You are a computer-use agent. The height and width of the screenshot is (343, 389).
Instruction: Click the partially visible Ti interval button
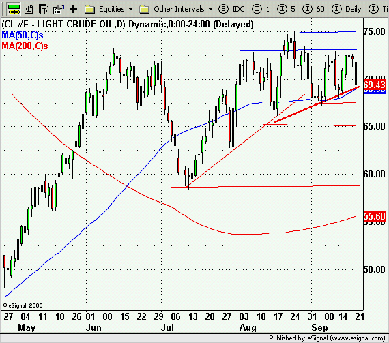[379, 9]
